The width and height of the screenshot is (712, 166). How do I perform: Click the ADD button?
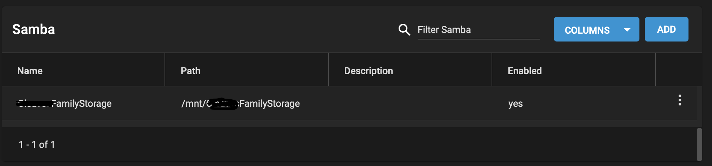666,29
